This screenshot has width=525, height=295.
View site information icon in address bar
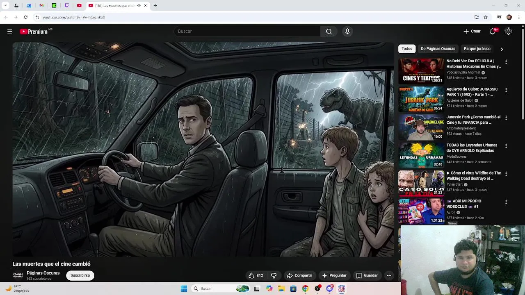pos(37,17)
